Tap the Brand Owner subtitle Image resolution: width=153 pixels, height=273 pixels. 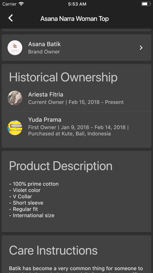point(44,52)
